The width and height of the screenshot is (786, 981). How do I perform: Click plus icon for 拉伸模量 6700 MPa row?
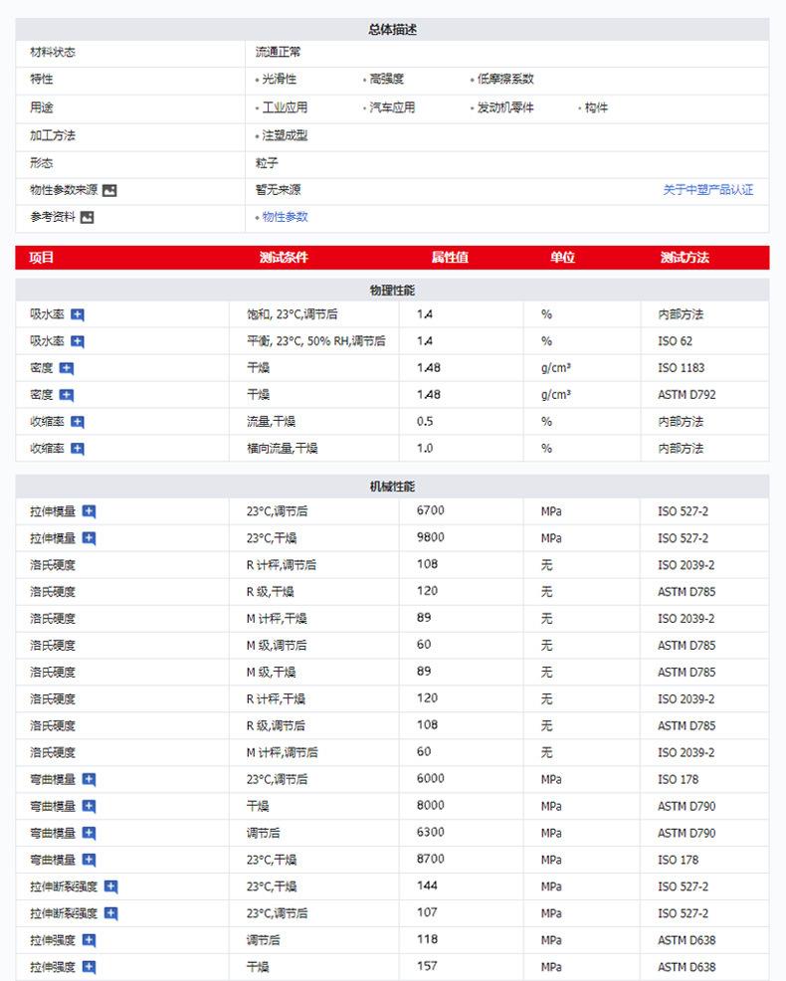pyautogui.click(x=89, y=511)
